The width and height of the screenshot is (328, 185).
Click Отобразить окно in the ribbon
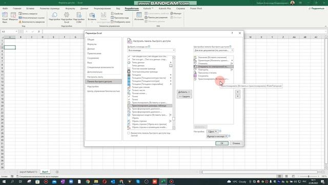(120, 22)
